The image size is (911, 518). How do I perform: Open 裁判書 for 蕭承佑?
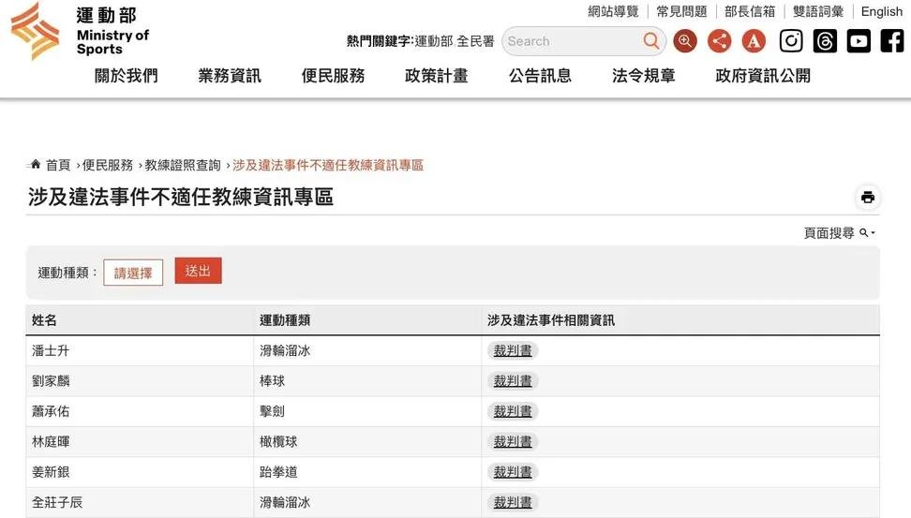(513, 411)
